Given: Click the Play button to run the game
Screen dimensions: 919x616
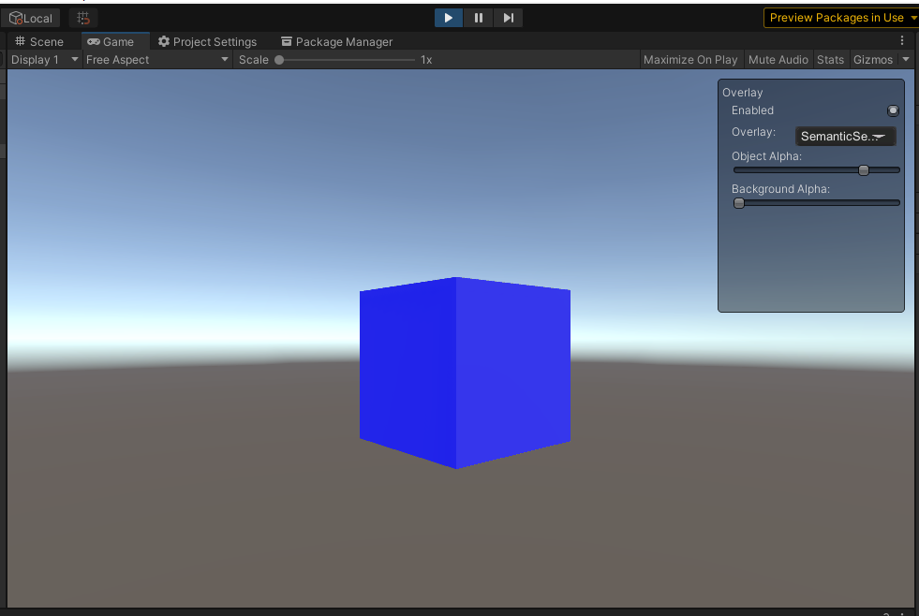Looking at the screenshot, I should [x=448, y=17].
